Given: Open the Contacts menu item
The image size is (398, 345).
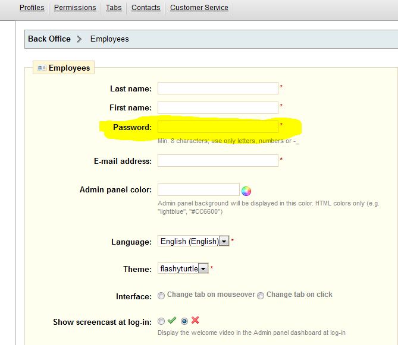Looking at the screenshot, I should pyautogui.click(x=146, y=8).
